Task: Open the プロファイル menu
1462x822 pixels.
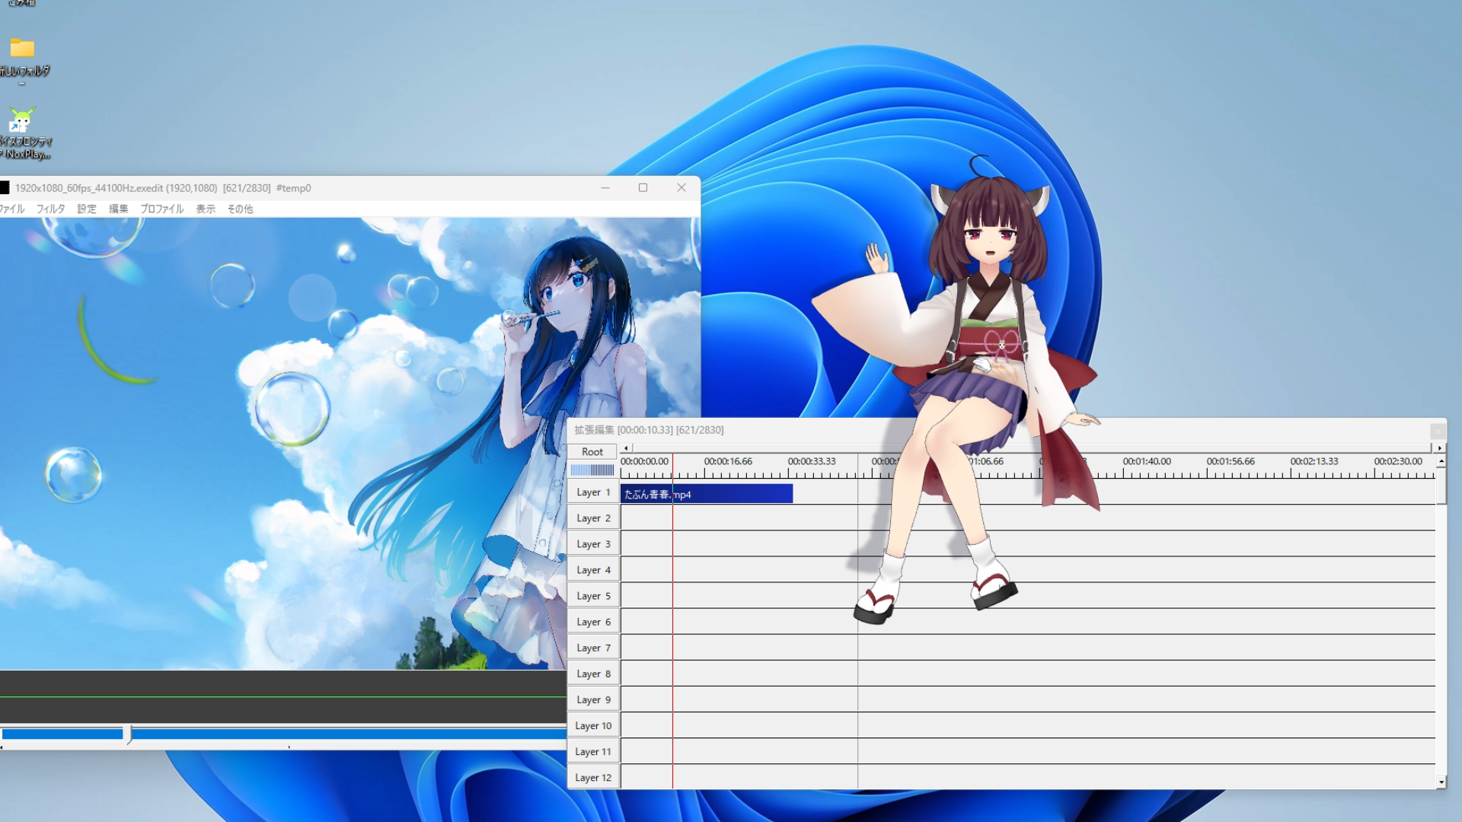Action: click(161, 209)
